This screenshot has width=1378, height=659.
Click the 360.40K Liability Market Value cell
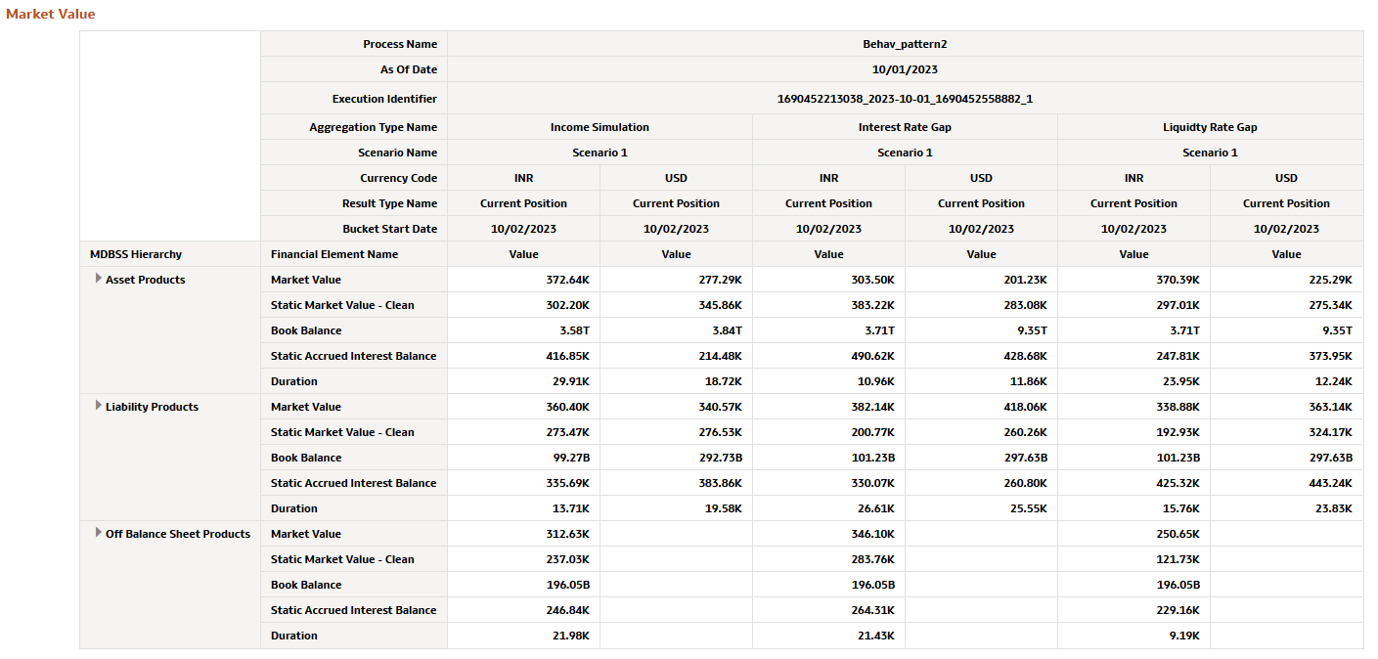click(523, 407)
